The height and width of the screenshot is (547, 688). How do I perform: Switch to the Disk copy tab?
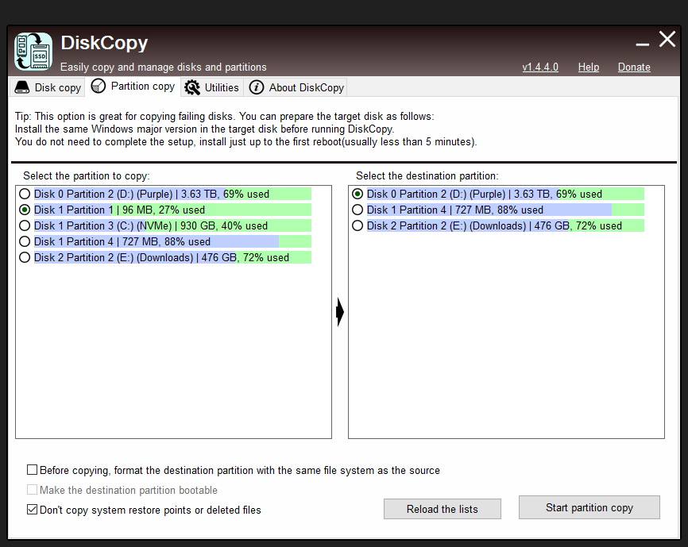pyautogui.click(x=48, y=87)
